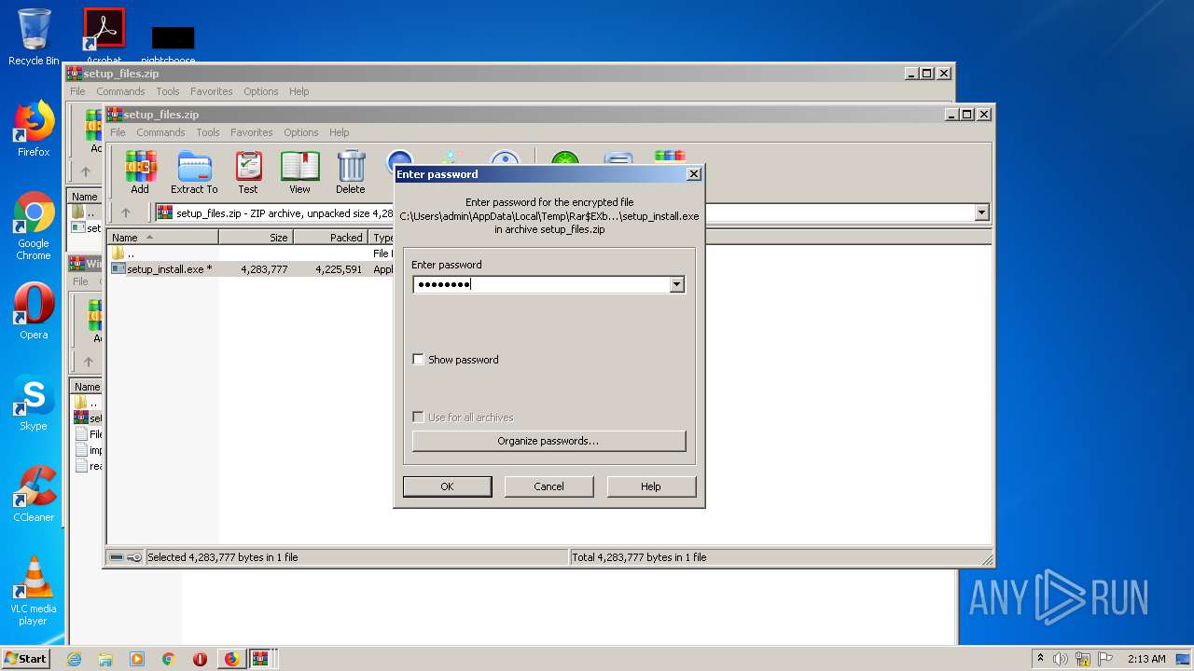Screen dimensions: 1194x671
Task: Click Cancel in the password dialog
Action: click(548, 486)
